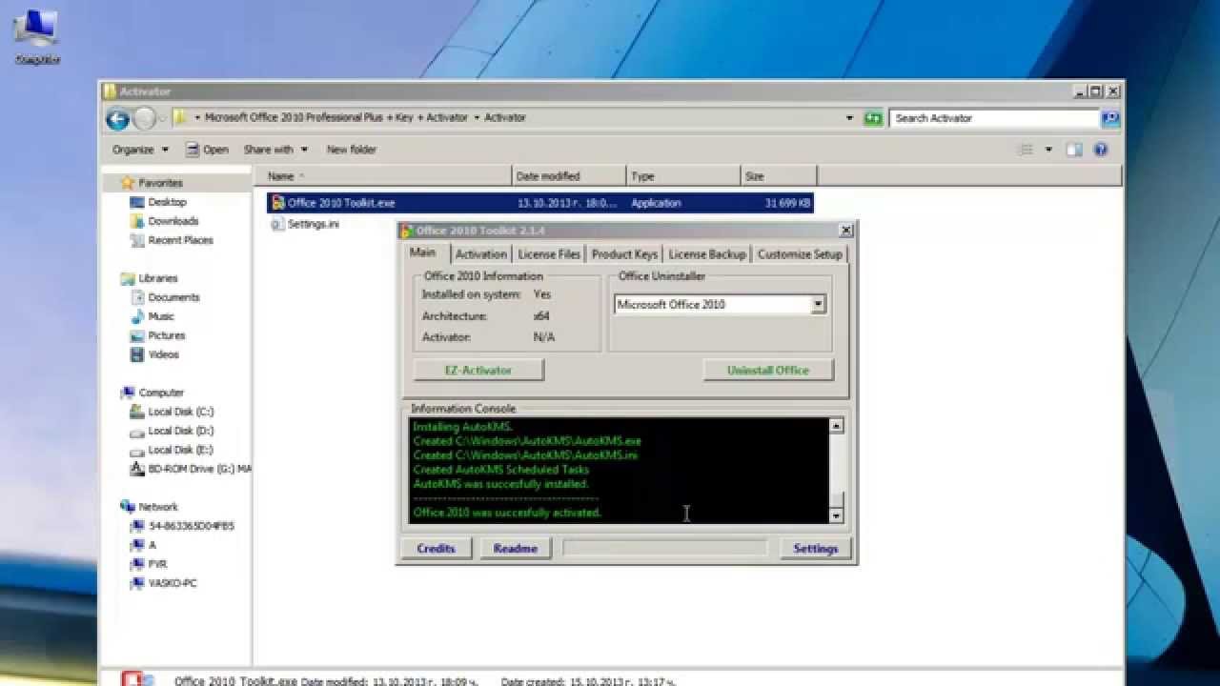Switch to the Product Keys tab
Viewport: 1220px width, 686px height.
pyautogui.click(x=624, y=254)
